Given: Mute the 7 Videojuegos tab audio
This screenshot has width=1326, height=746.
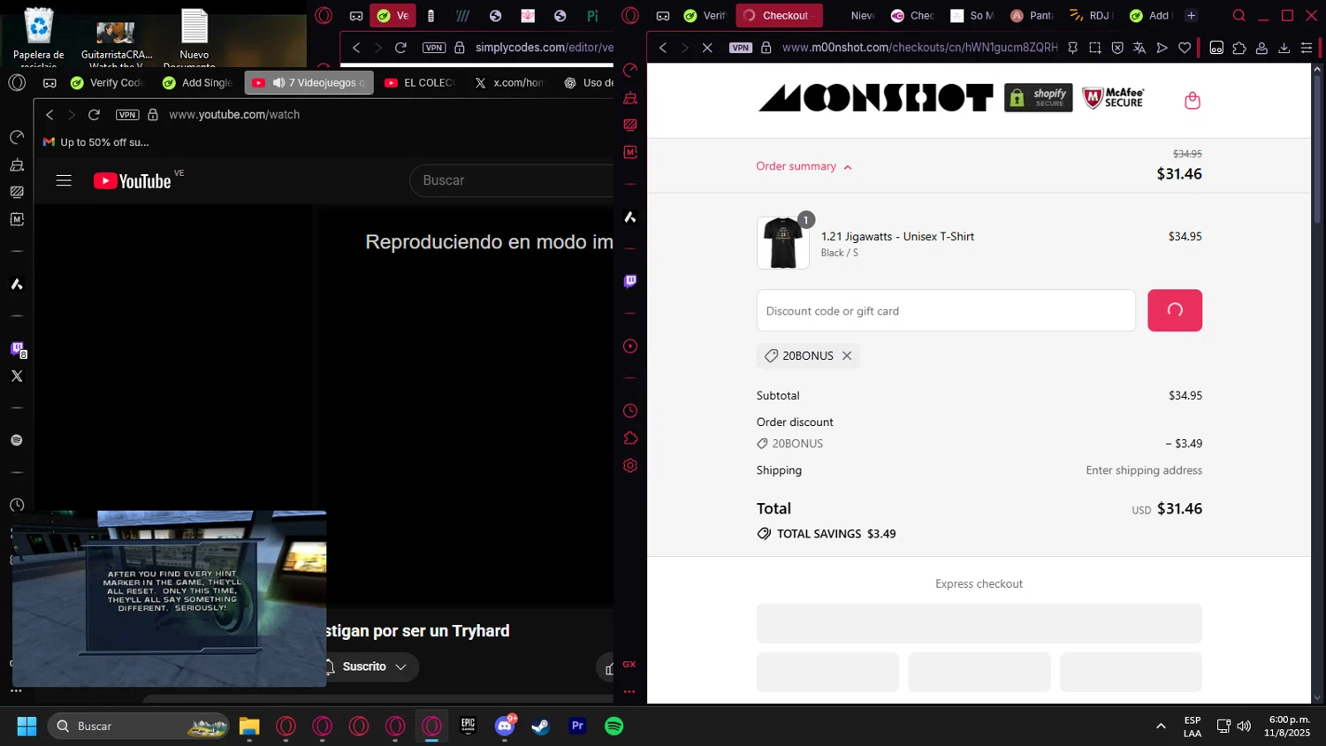Looking at the screenshot, I should (x=278, y=82).
